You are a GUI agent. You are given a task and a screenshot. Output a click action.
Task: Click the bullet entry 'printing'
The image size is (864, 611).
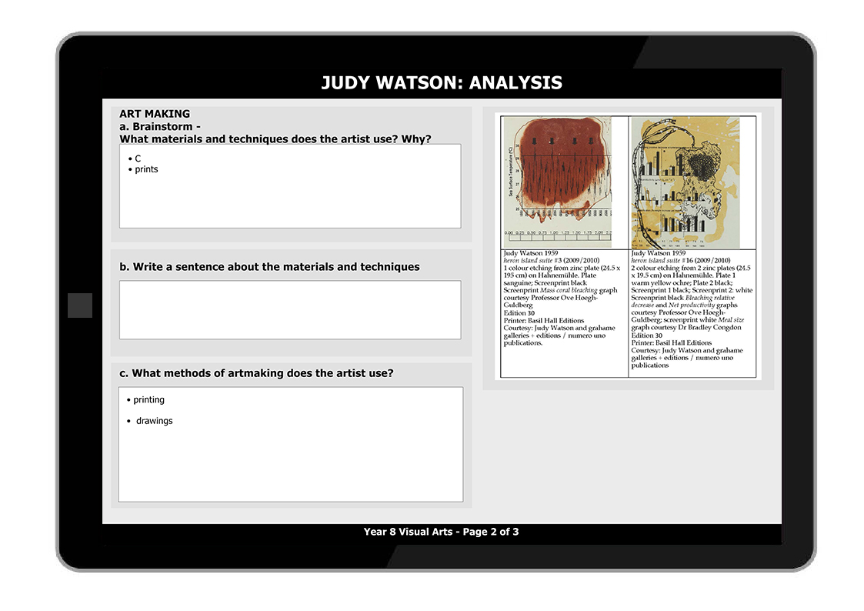(x=148, y=400)
